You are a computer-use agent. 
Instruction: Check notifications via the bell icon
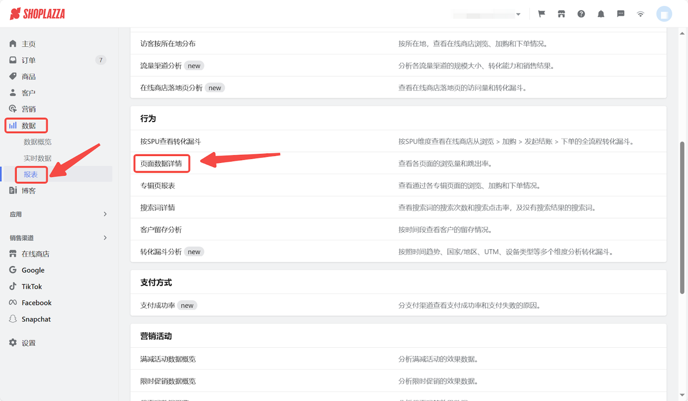pos(601,13)
